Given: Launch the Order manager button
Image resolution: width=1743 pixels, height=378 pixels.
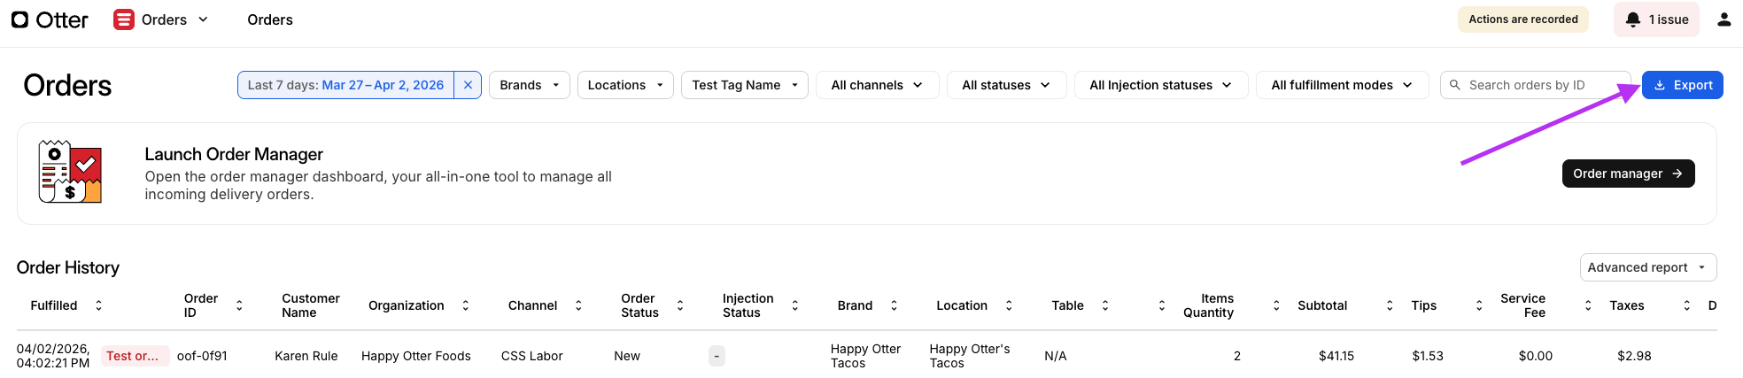Looking at the screenshot, I should point(1628,174).
